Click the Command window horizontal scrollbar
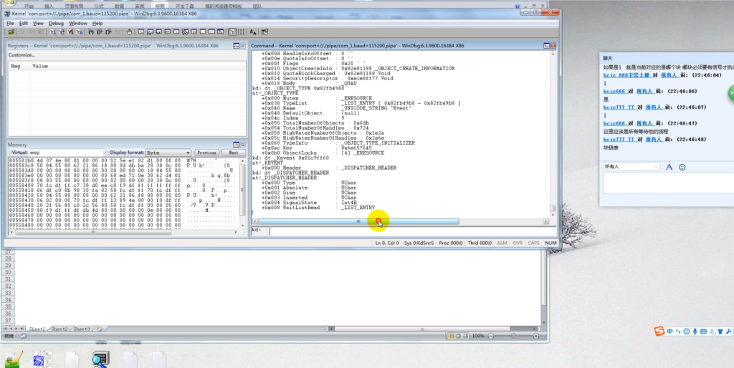This screenshot has width=734, height=368. click(x=401, y=221)
